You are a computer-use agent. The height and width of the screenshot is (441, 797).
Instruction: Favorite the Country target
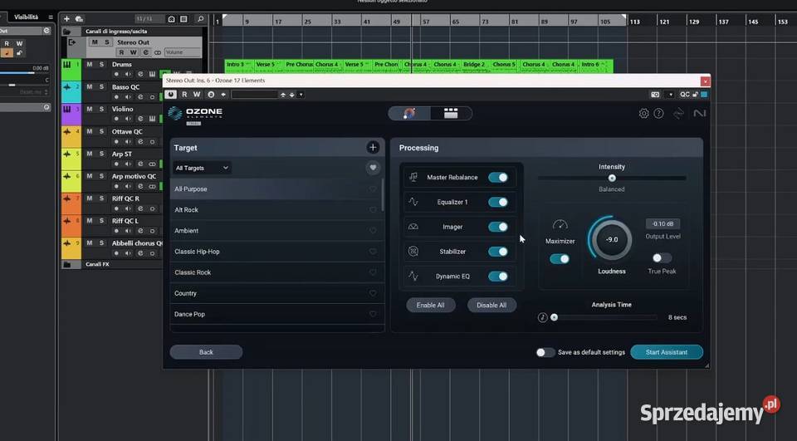(373, 293)
